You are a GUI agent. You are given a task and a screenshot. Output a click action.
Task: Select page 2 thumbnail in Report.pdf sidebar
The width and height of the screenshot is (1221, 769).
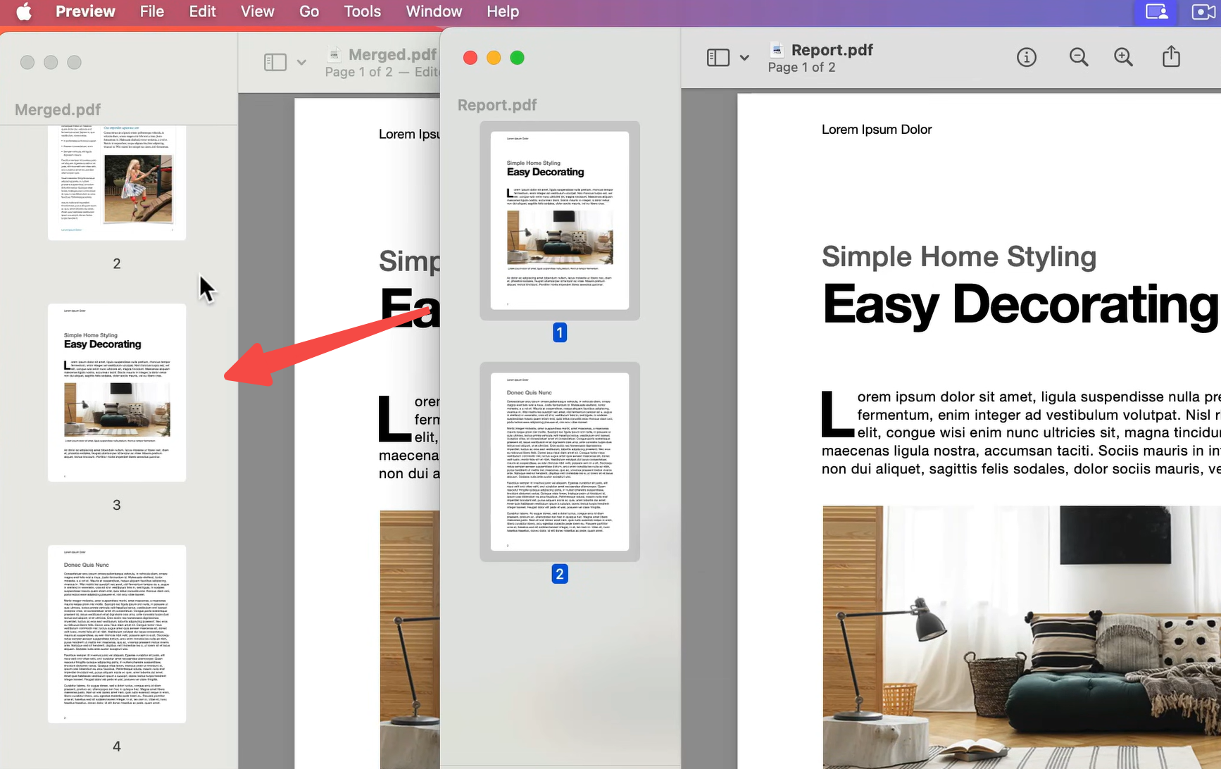(560, 462)
